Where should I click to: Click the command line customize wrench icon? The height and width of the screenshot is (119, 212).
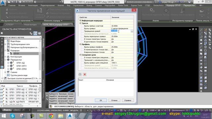tap(47, 99)
